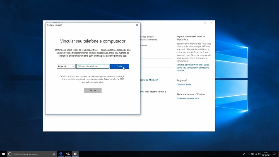Image resolution: width=279 pixels, height=157 pixels.
Task: Open the clock and date on the taskbar
Action: click(x=266, y=154)
